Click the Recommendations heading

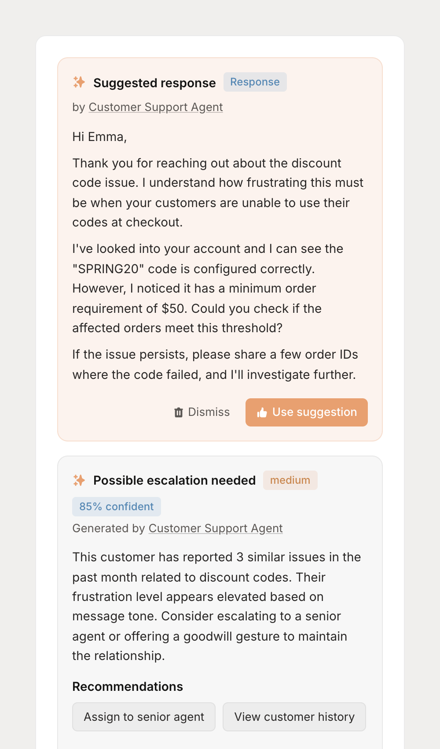tap(128, 686)
